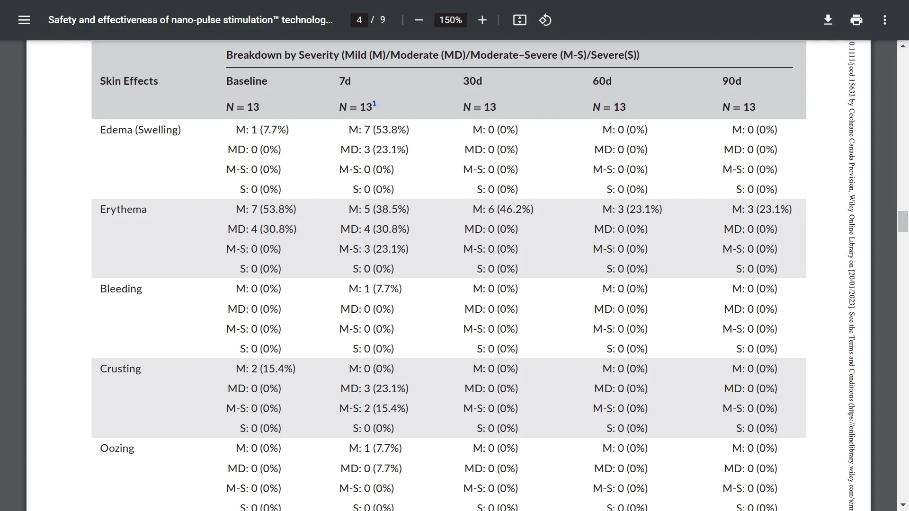Click Erythema baseline 'MD: 4 (30.8%)' cell

coord(262,229)
